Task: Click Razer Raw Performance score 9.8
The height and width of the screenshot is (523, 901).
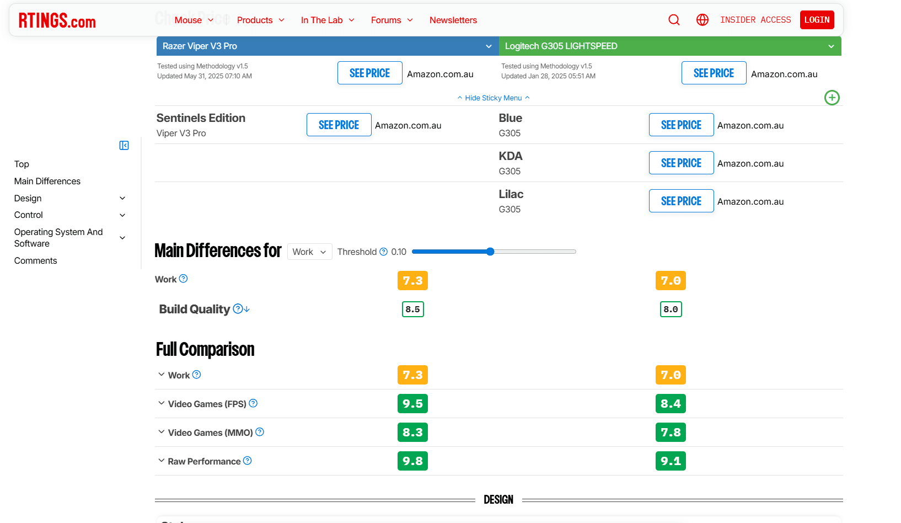Action: click(412, 461)
